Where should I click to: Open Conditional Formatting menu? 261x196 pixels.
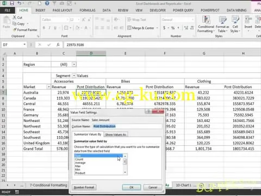pos(206,24)
